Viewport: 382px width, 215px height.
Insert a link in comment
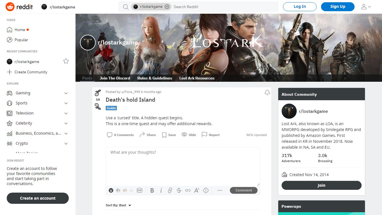pos(170,190)
